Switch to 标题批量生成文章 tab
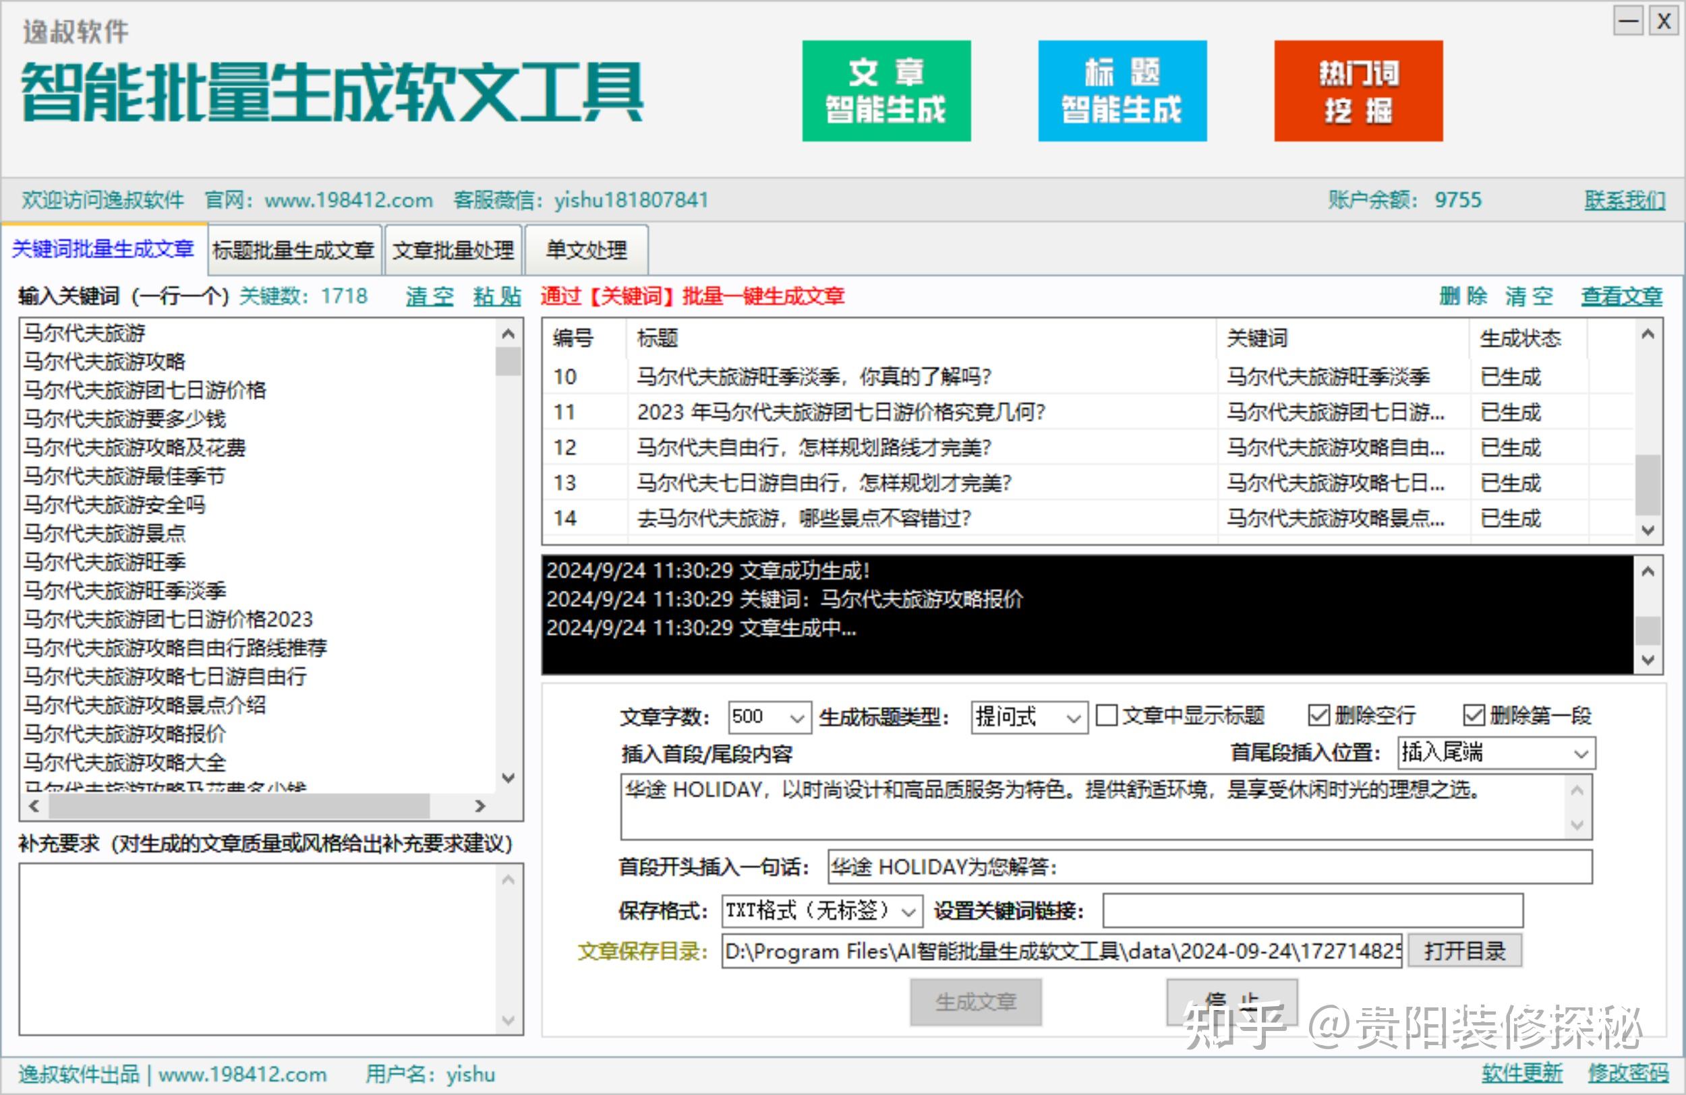Viewport: 1686px width, 1095px height. [x=294, y=250]
